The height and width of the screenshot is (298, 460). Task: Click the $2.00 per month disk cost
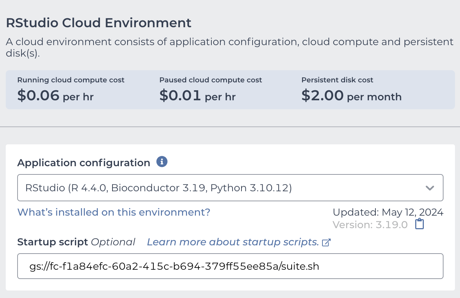[351, 96]
